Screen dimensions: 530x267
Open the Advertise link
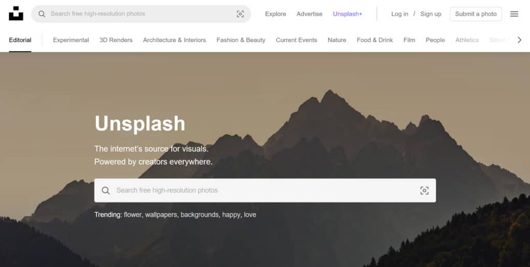[x=310, y=14]
